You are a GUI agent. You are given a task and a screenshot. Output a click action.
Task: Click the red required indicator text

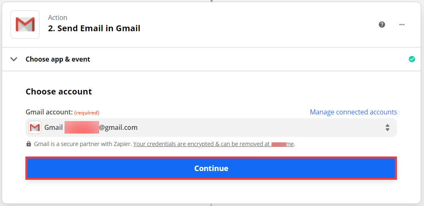pyautogui.click(x=87, y=112)
